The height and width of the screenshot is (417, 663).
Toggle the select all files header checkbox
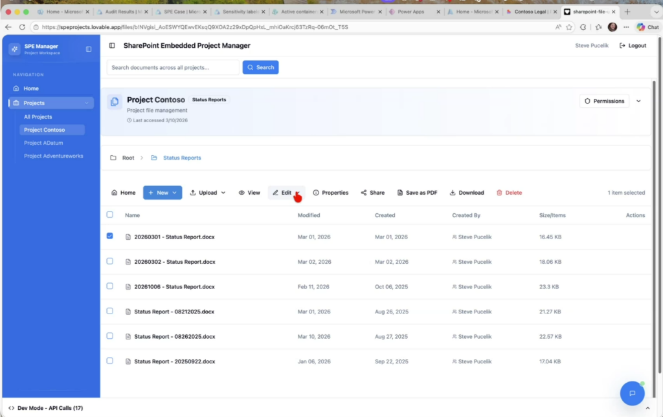[x=109, y=215]
